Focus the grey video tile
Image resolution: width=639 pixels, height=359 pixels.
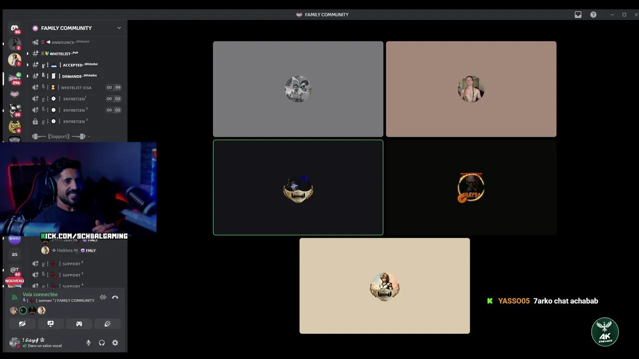tap(298, 89)
